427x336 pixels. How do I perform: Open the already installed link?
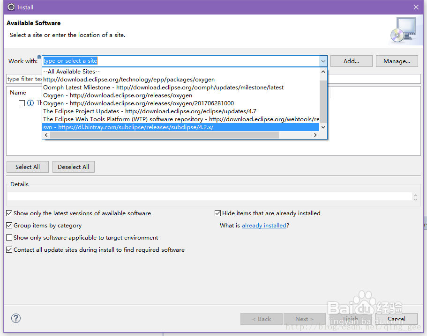(x=264, y=226)
